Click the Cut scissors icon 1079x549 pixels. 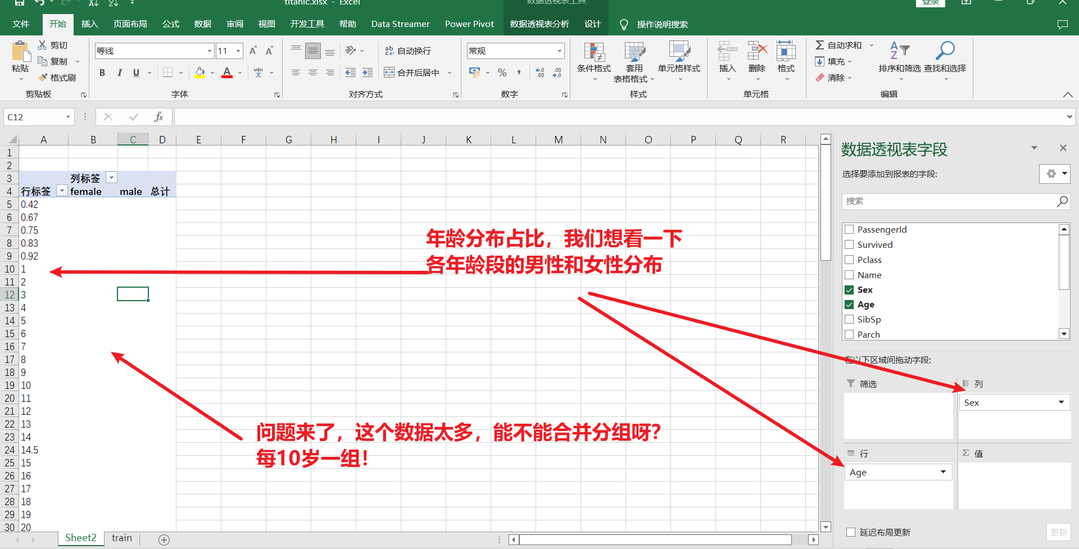point(43,45)
